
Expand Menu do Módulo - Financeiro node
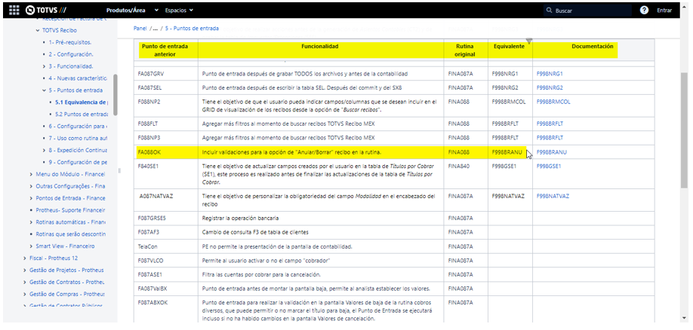[x=31, y=174]
